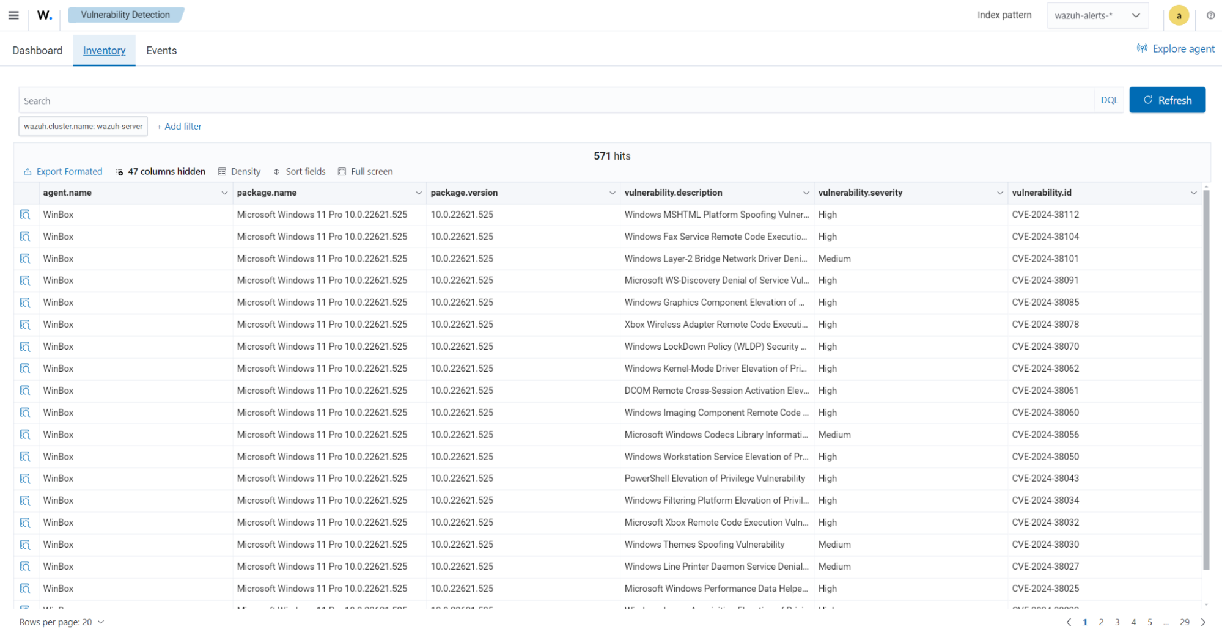Switch to the Events tab
Viewport: 1222px width, 635px height.
click(161, 50)
